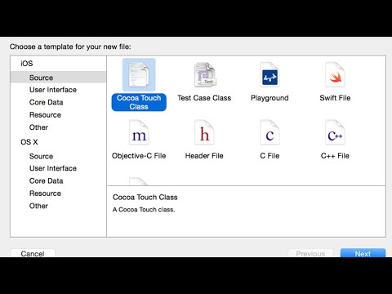Click the Cocoa Touch Class label
The width and height of the screenshot is (392, 294).
click(139, 102)
